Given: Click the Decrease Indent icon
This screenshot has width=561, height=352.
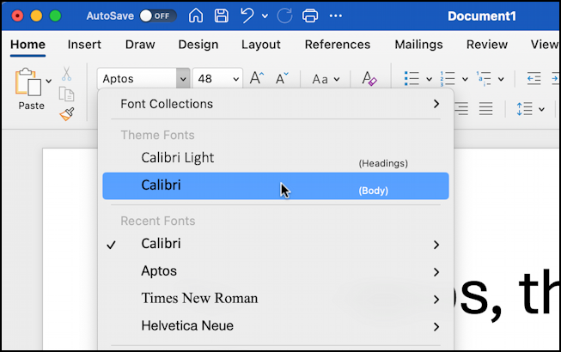Looking at the screenshot, I should (x=534, y=78).
